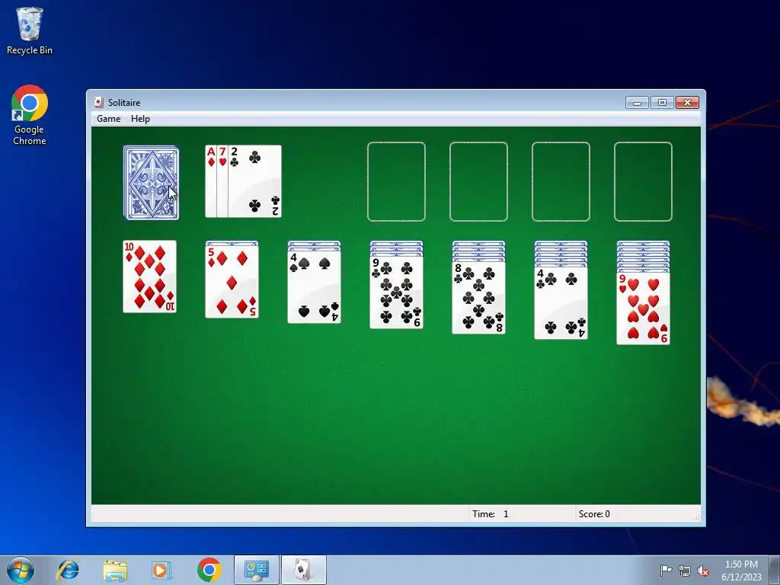Open the Windows Start menu
780x585 pixels.
[x=21, y=570]
